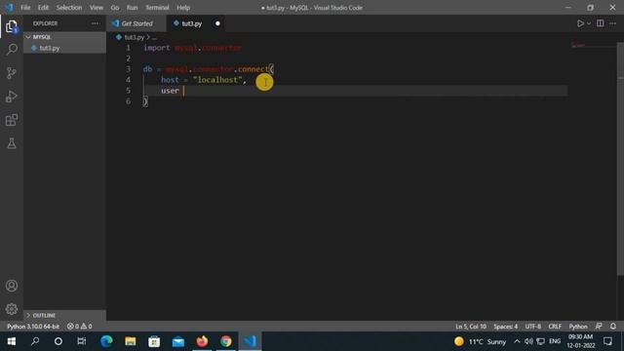Open Microsoft Store from taskbar

(x=154, y=341)
